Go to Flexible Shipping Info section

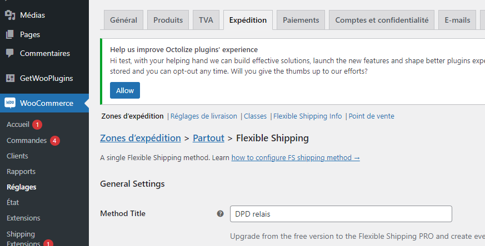click(307, 116)
